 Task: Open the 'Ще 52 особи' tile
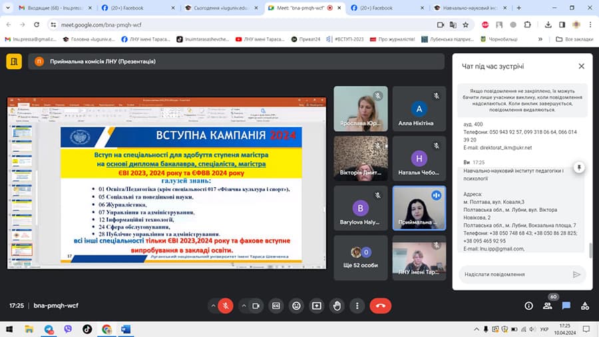point(361,258)
